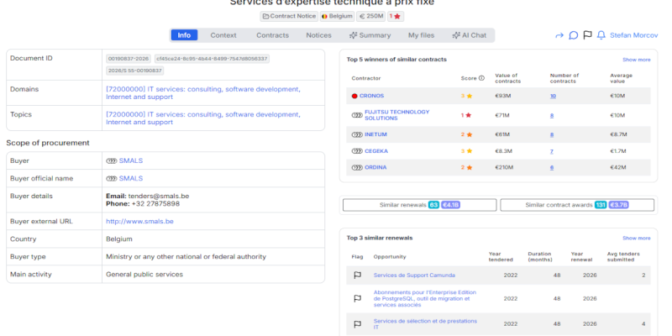
Task: Click the ORDINA 2 star score
Action: coord(466,167)
